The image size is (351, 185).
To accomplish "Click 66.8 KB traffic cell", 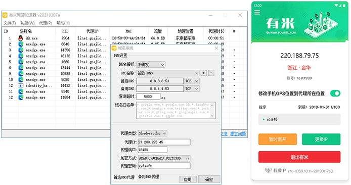I will point(158,38).
